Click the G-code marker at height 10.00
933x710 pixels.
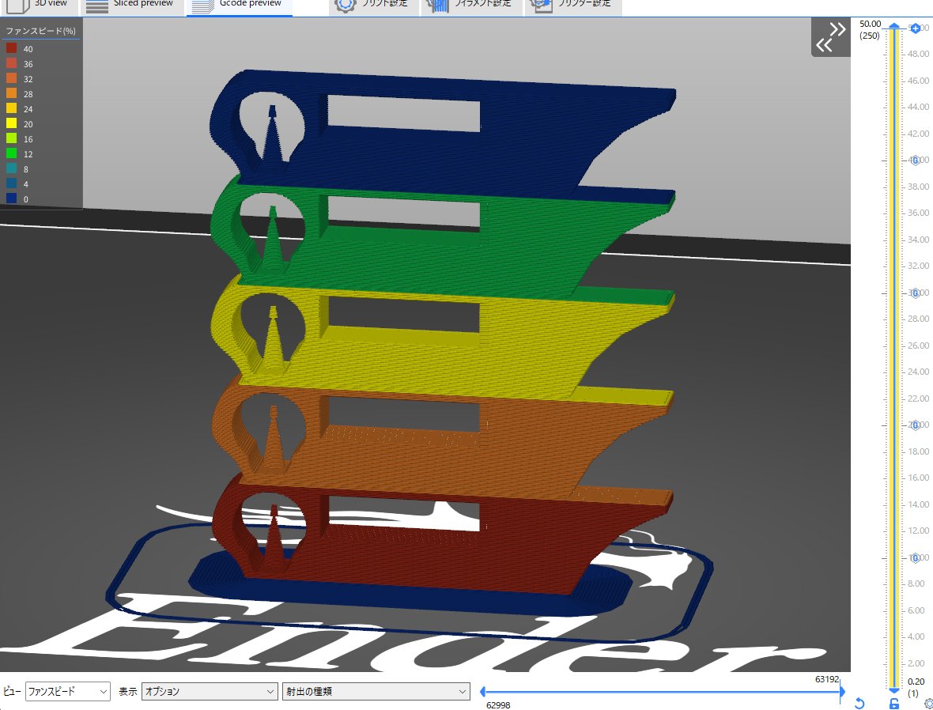pyautogui.click(x=915, y=557)
